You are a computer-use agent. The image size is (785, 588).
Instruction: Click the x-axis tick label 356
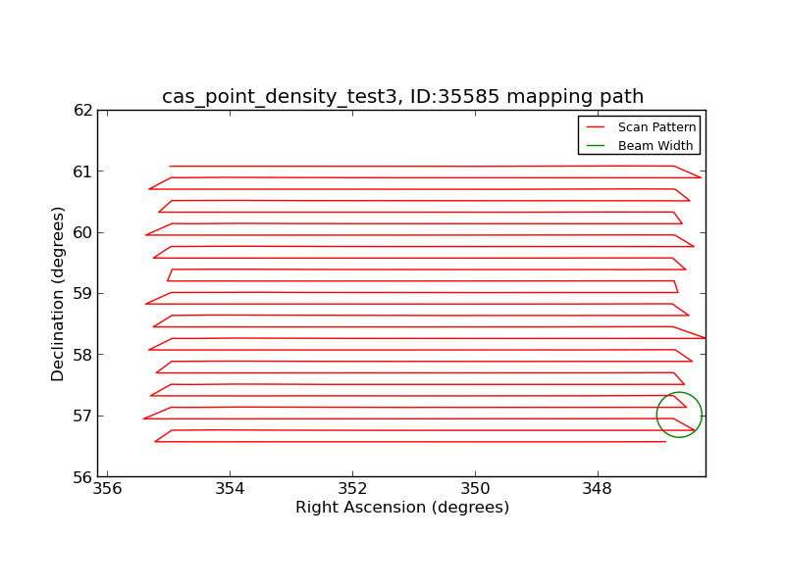[108, 488]
